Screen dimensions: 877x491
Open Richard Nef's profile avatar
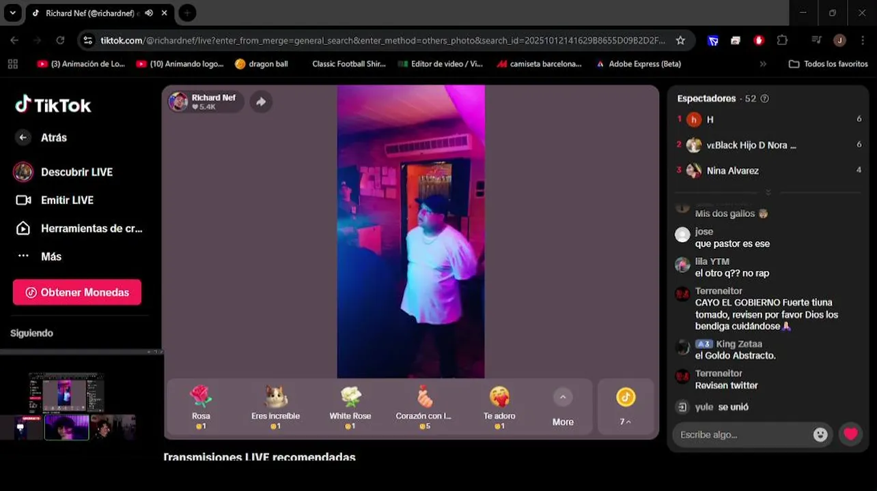[x=178, y=102]
